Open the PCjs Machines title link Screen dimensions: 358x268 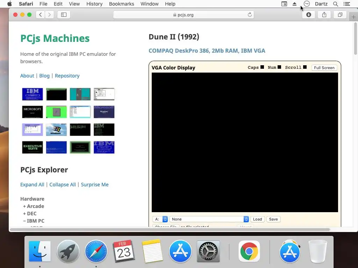(x=55, y=38)
